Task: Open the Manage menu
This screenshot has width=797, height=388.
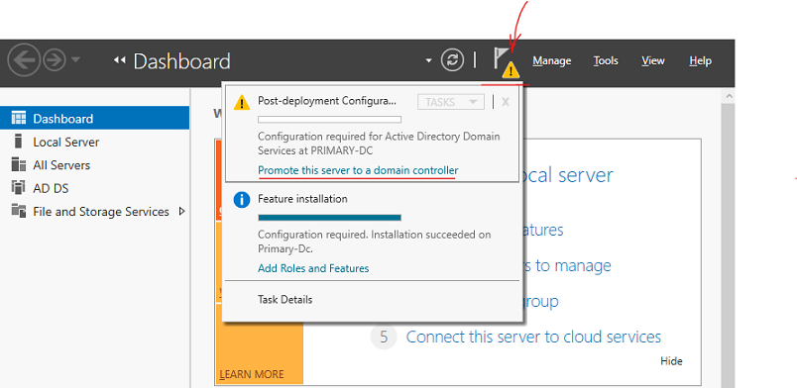Action: coord(552,61)
